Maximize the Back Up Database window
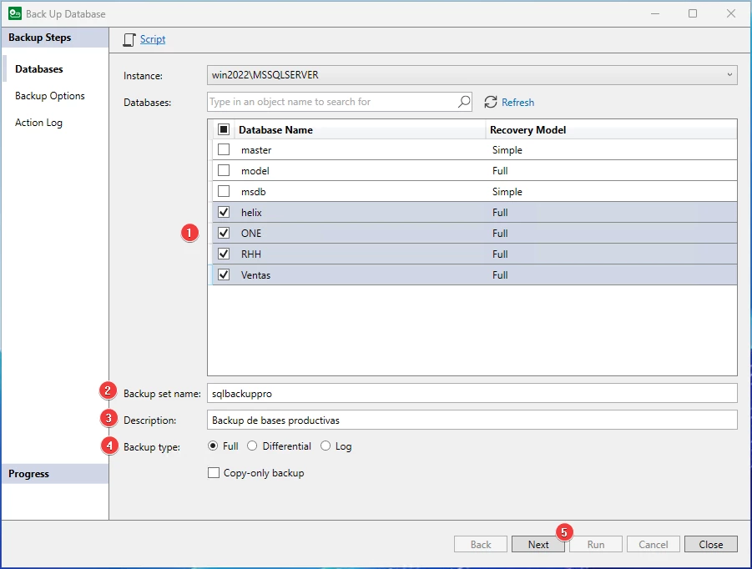This screenshot has height=569, width=752. point(693,13)
